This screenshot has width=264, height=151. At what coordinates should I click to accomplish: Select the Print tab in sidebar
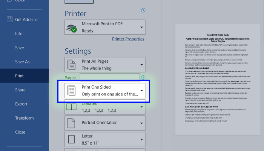click(25, 75)
